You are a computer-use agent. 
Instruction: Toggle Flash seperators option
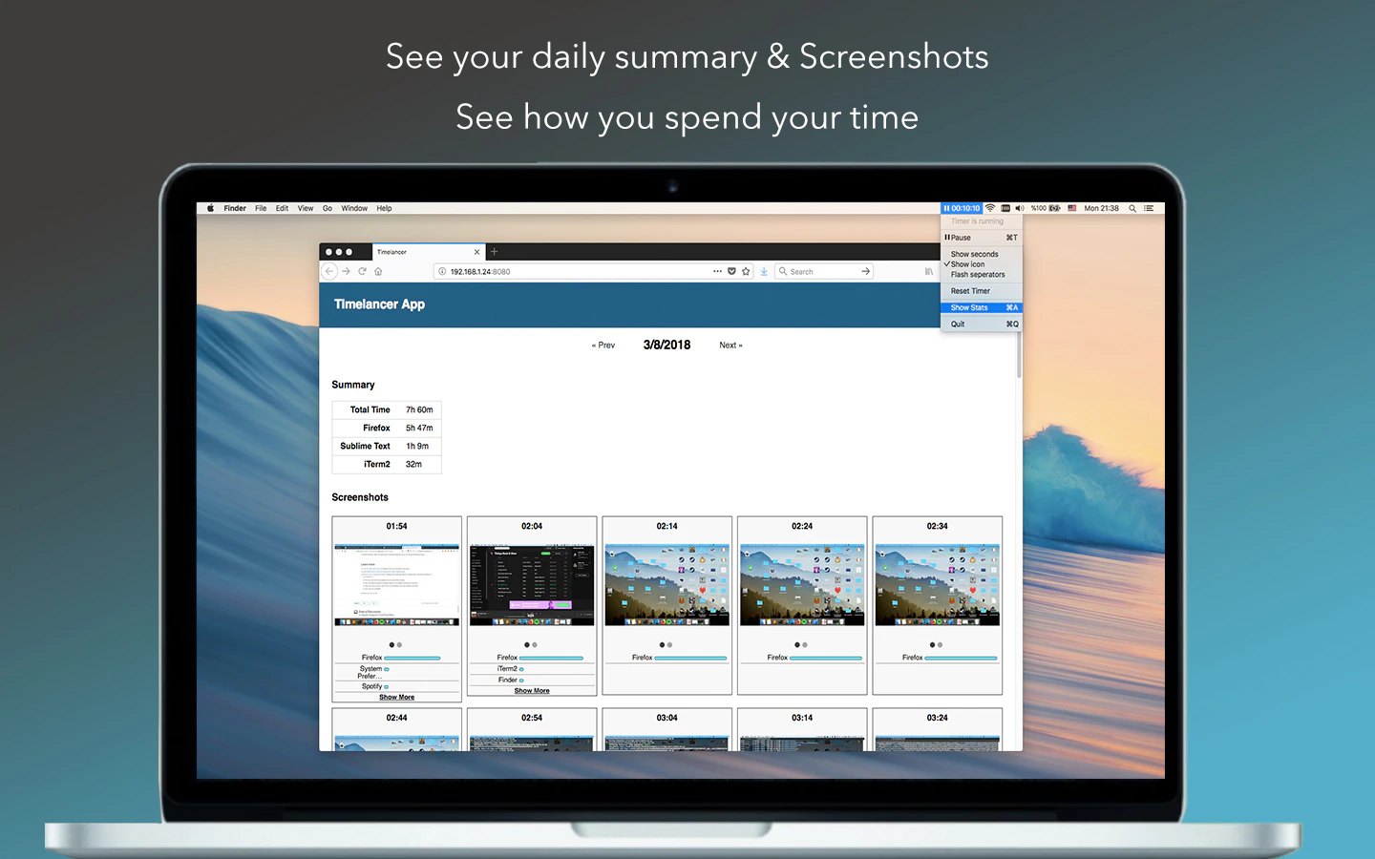[x=982, y=275]
